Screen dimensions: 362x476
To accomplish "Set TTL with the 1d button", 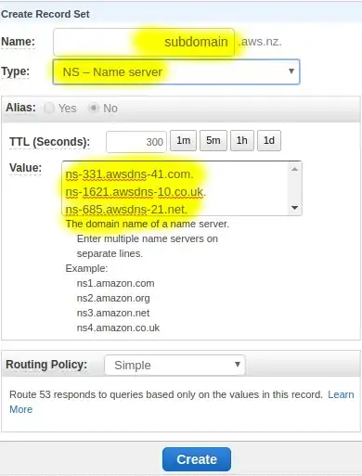I will click(x=269, y=140).
